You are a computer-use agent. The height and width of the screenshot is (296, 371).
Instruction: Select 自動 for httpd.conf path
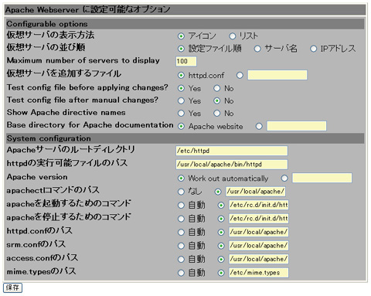point(181,233)
